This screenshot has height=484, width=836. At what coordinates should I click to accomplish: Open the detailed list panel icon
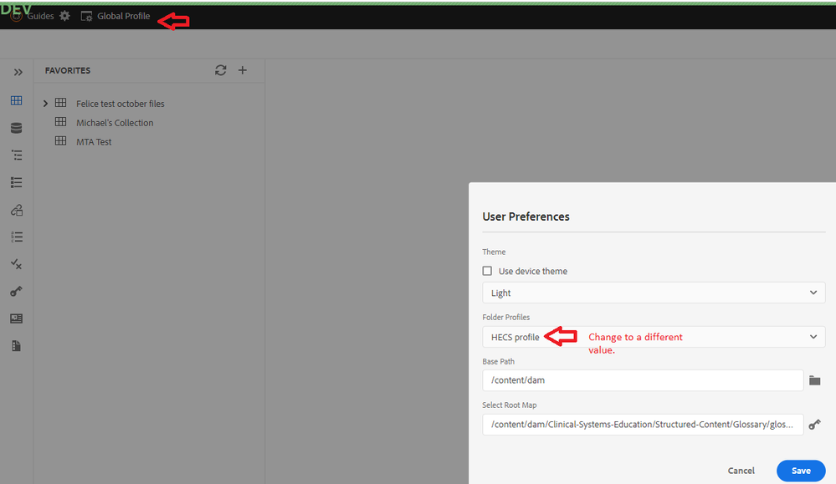[x=16, y=182]
